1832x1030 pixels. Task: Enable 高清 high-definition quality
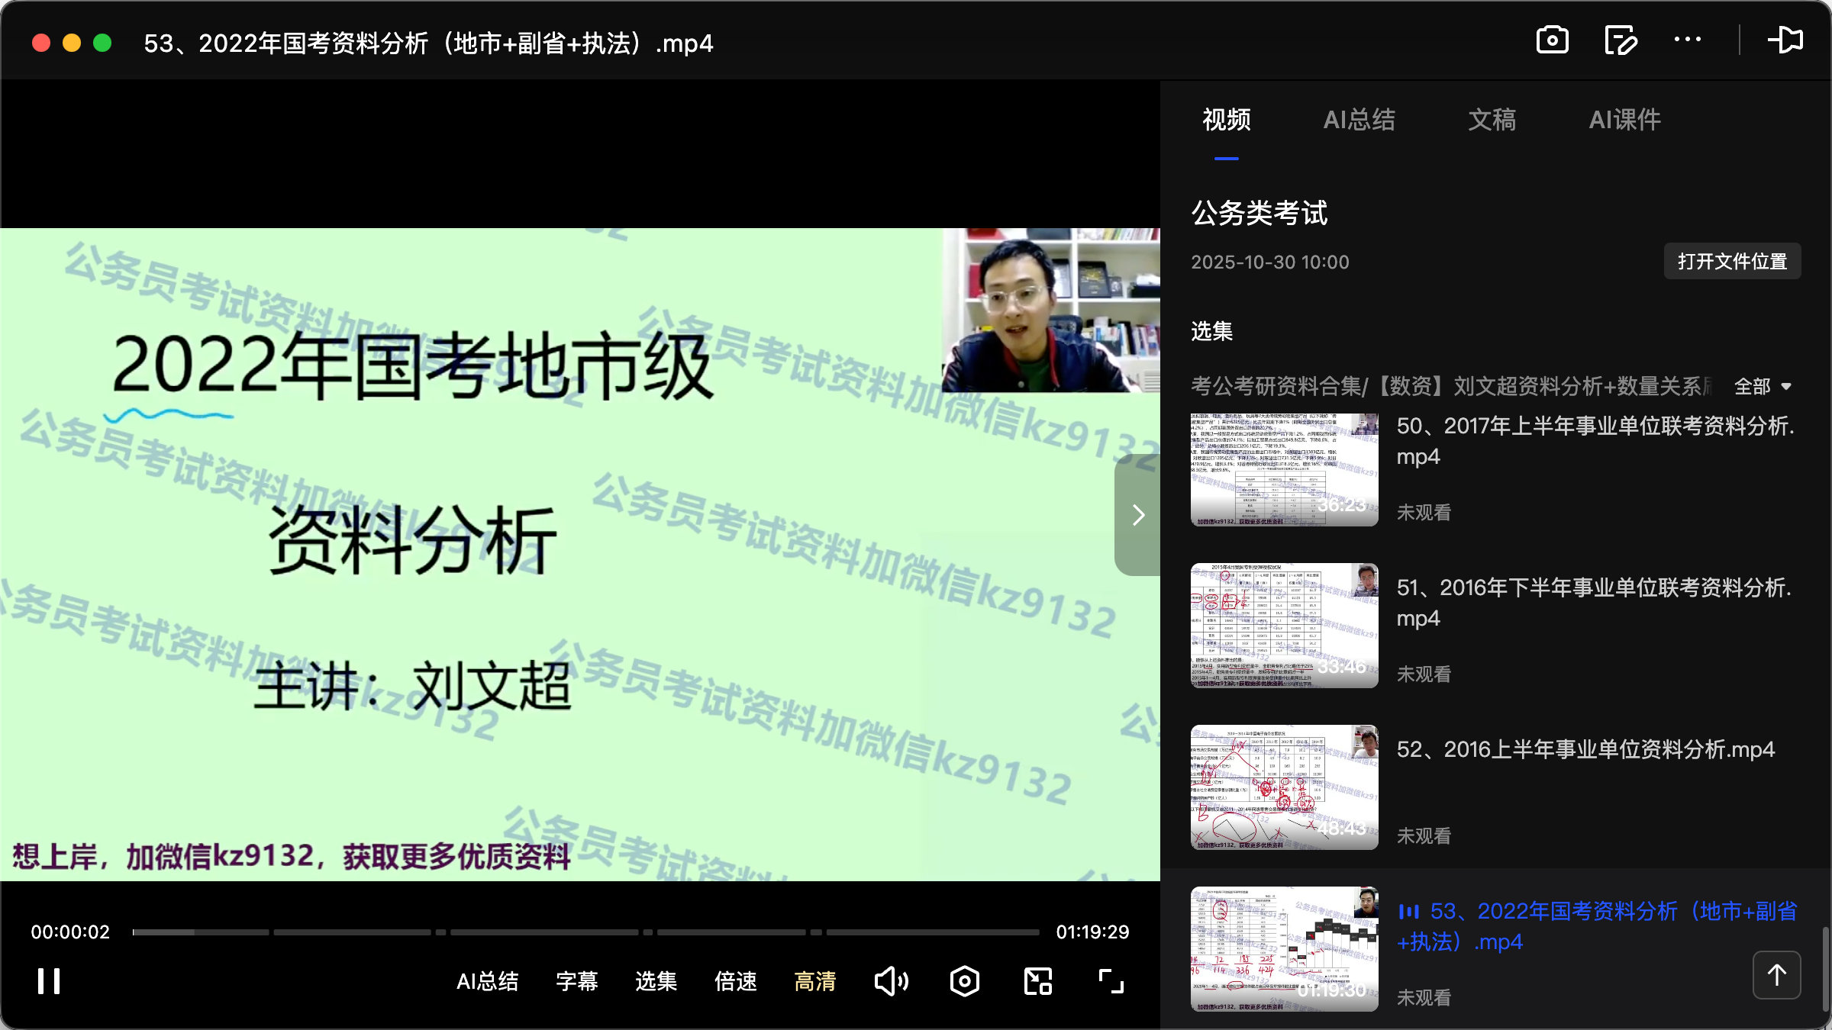pos(814,981)
